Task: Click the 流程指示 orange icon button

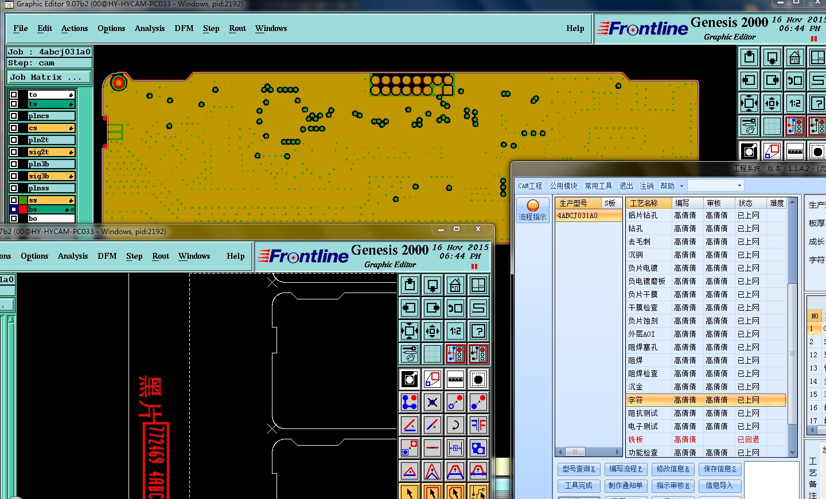Action: [533, 210]
